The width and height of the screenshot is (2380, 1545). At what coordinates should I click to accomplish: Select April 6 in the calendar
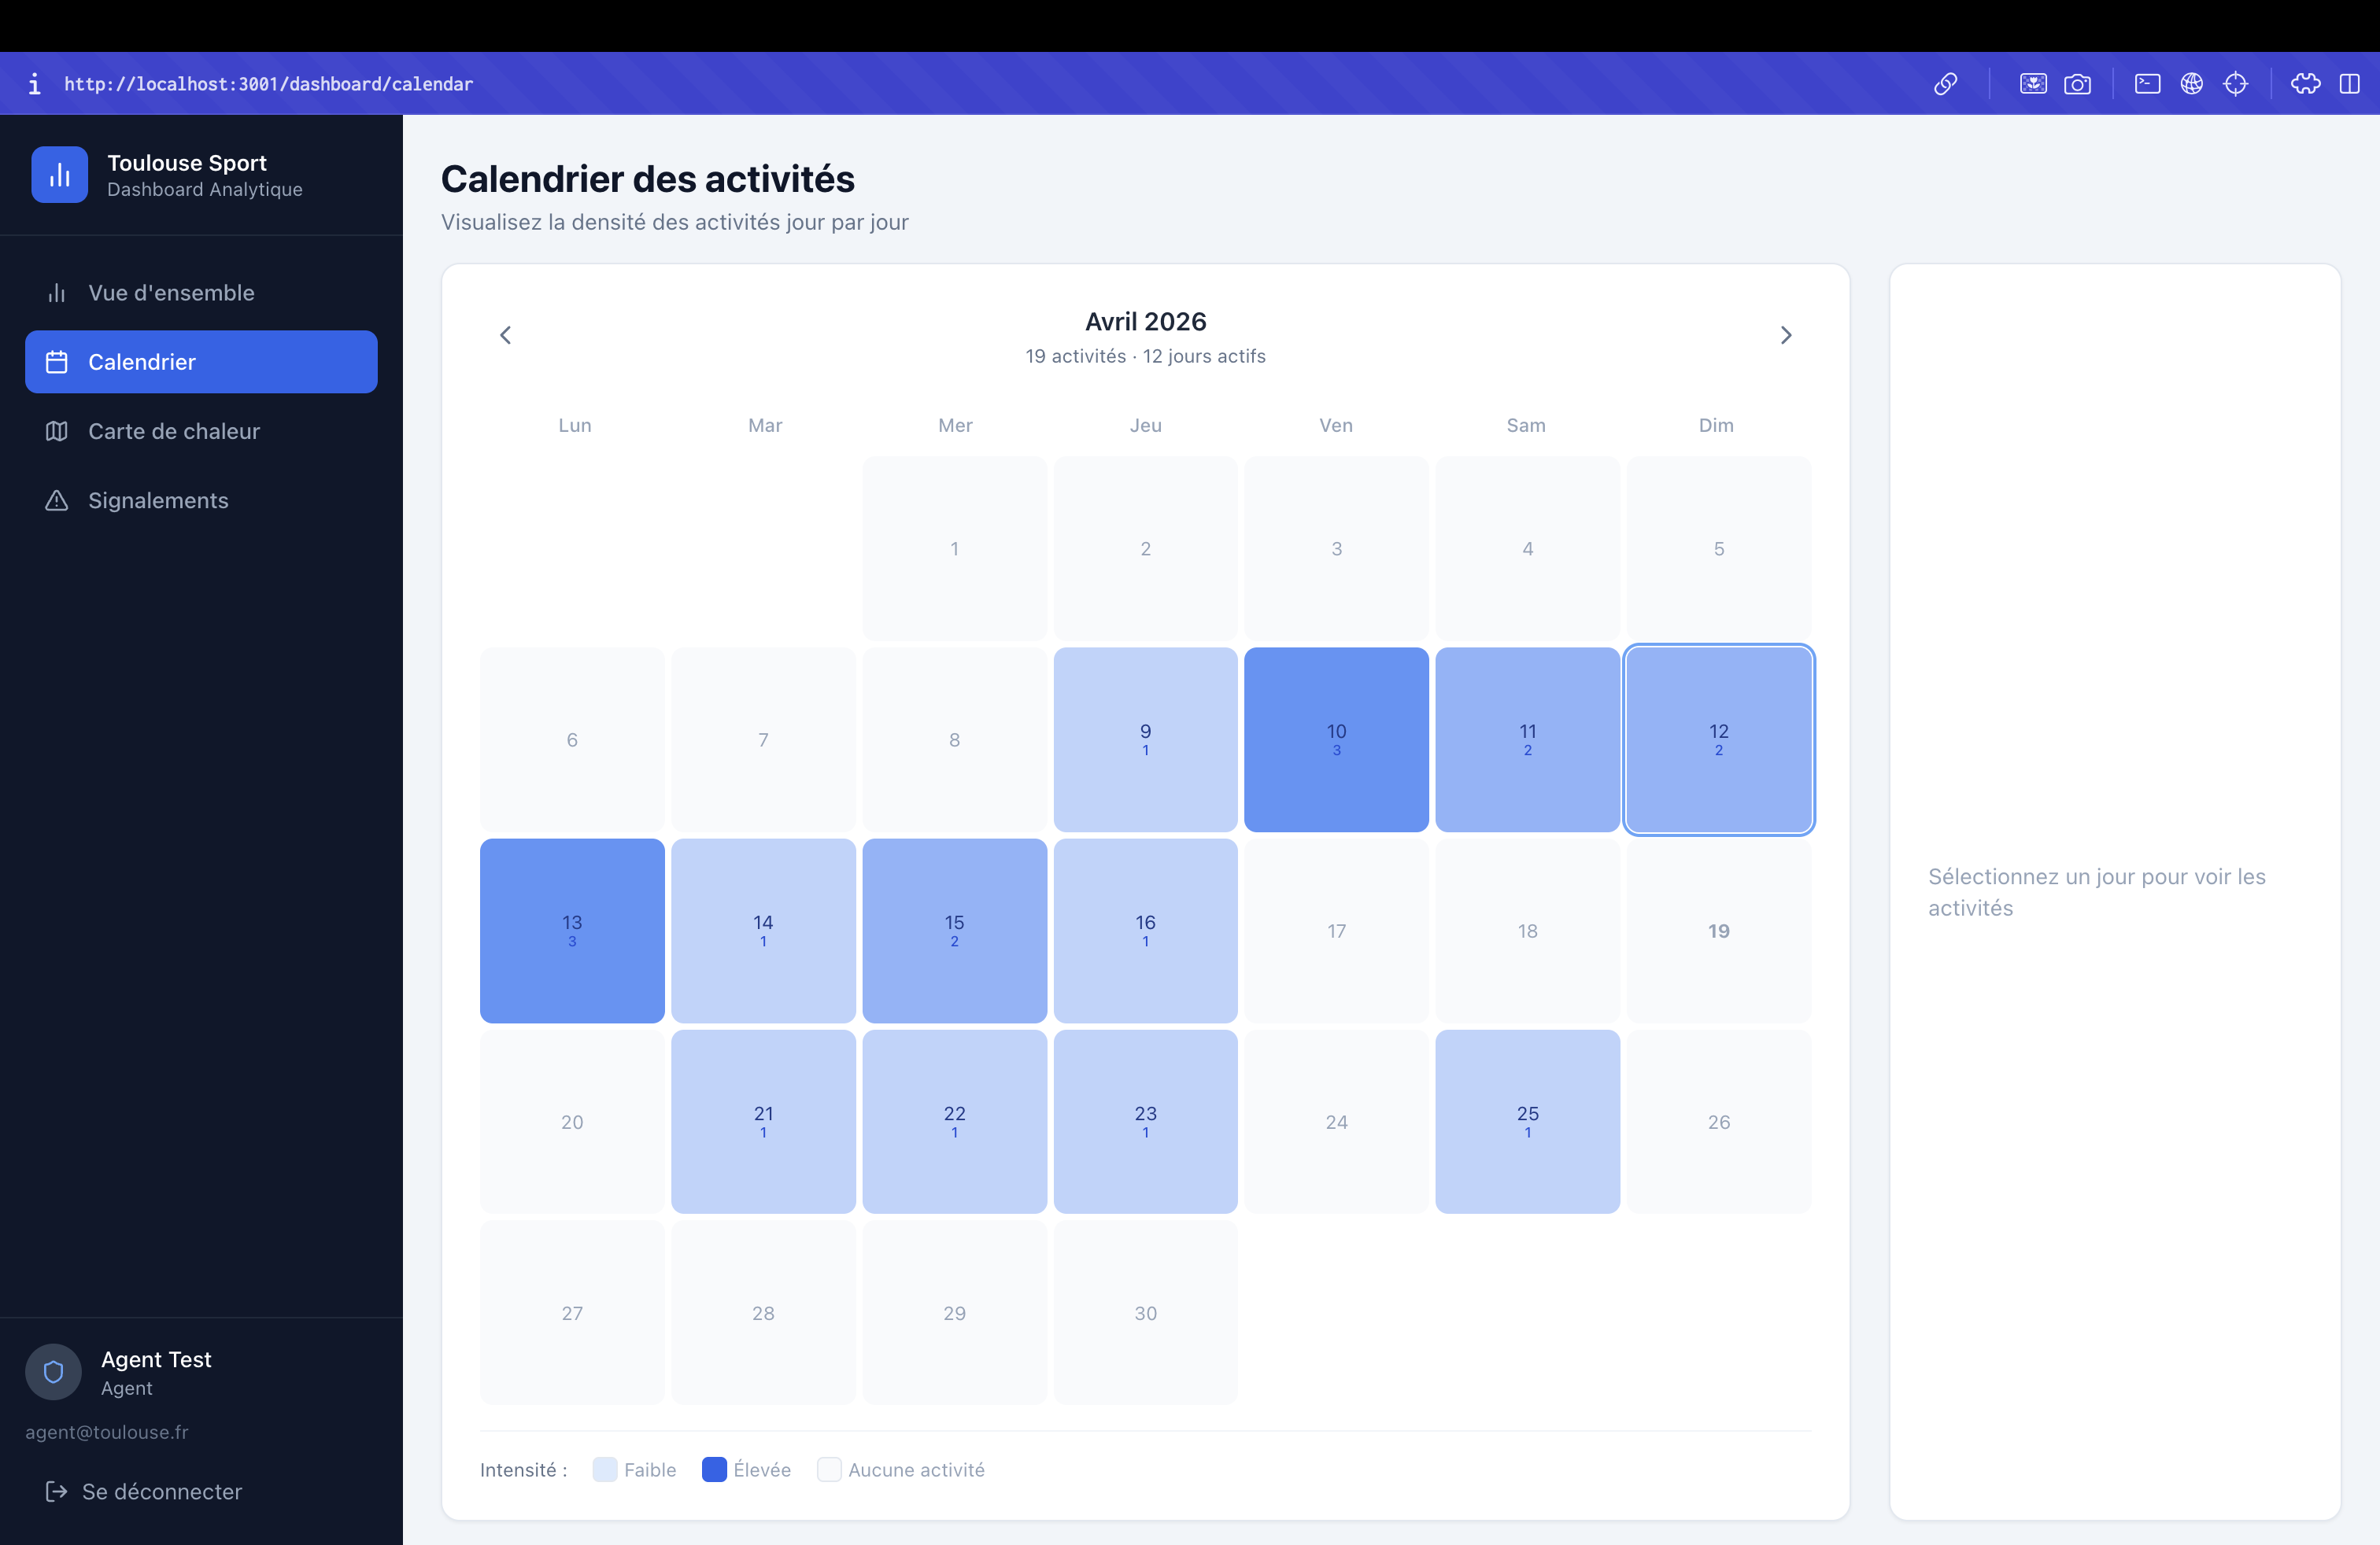click(x=572, y=739)
